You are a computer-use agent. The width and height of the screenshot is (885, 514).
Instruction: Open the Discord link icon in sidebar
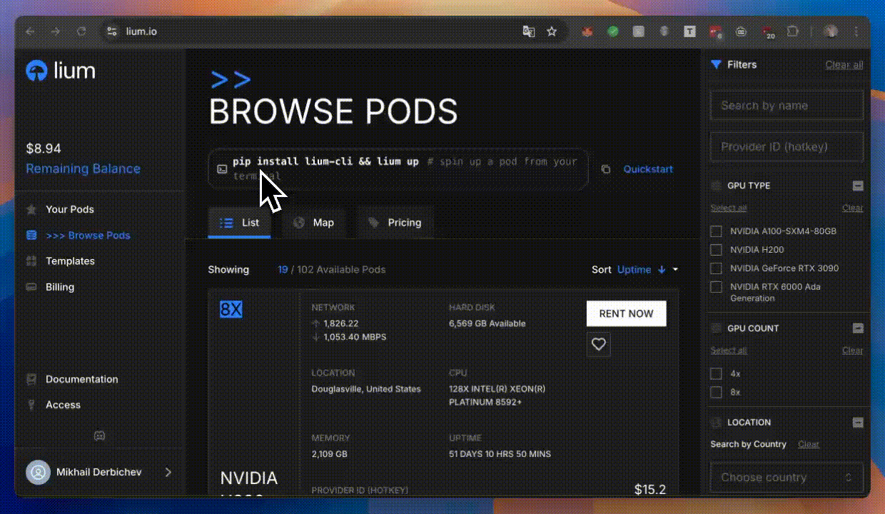[x=99, y=435]
